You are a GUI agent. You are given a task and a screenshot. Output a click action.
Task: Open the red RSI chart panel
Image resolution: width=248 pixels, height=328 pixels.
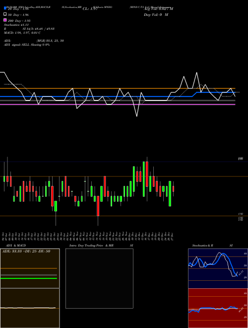coord(218,308)
